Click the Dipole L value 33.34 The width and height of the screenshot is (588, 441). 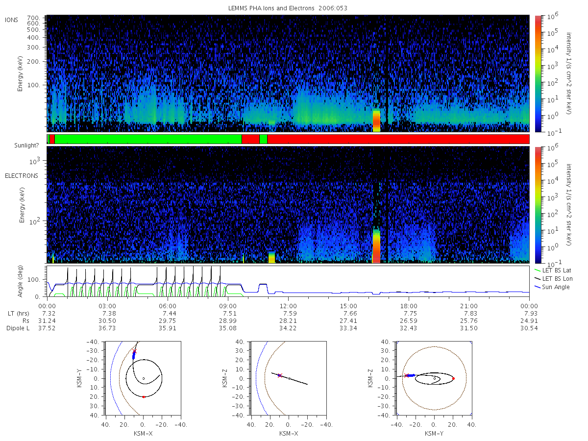click(x=349, y=328)
